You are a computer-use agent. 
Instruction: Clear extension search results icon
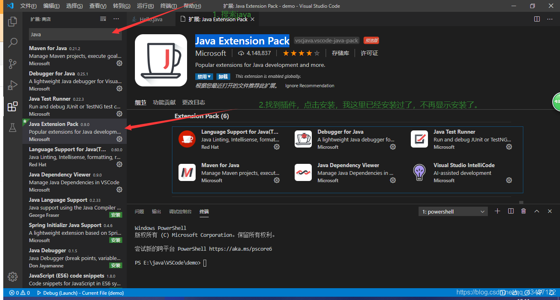(103, 19)
